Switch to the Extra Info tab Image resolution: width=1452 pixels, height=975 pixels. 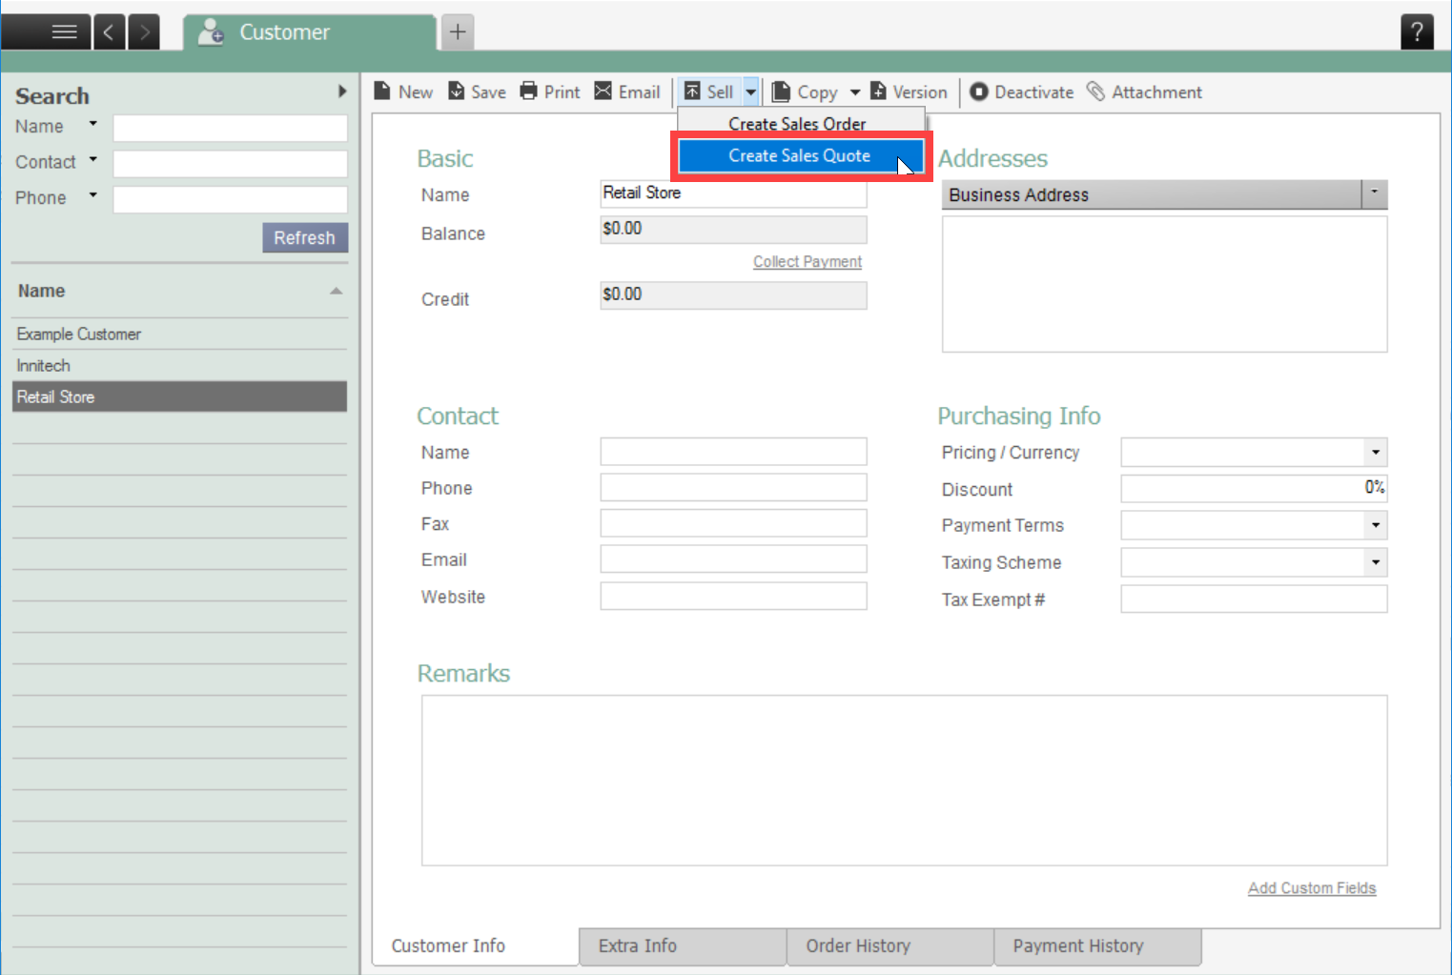(683, 945)
